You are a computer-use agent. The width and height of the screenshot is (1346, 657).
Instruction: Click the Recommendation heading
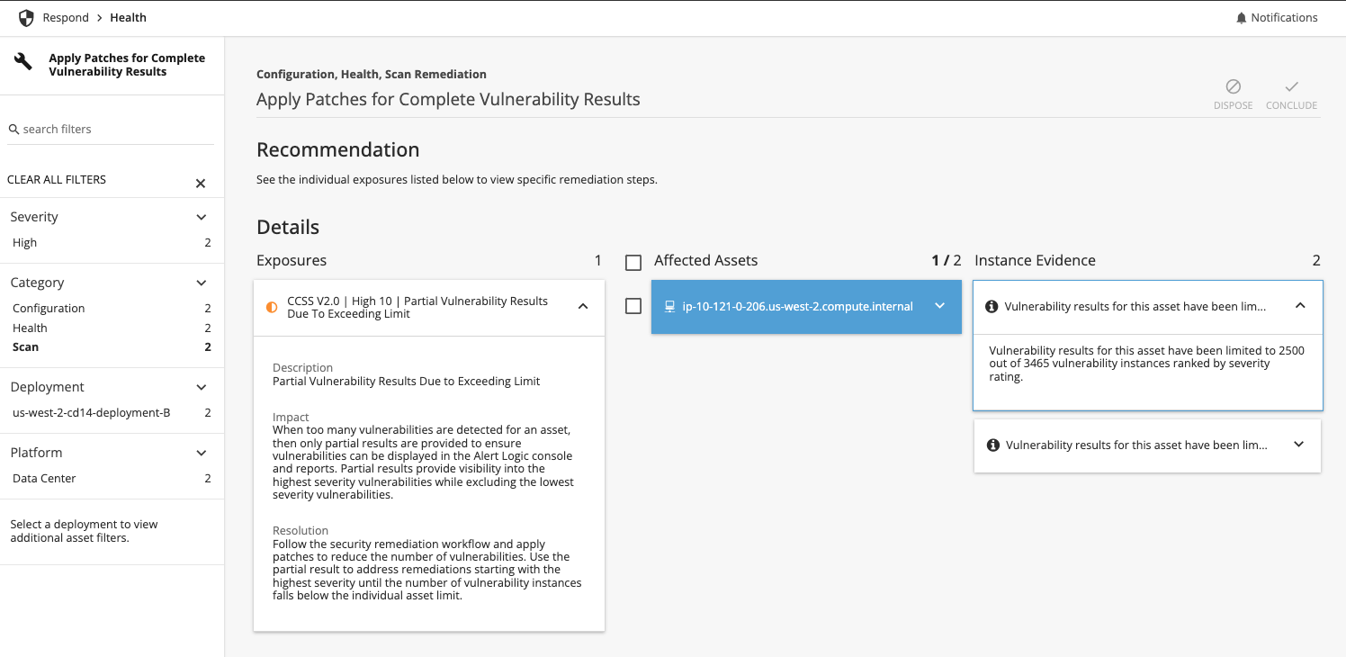tap(338, 149)
